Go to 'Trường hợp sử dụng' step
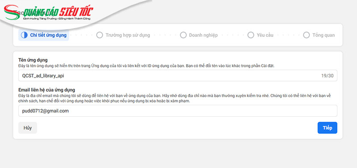Image resolution: width=357 pixels, height=168 pixels. click(123, 35)
